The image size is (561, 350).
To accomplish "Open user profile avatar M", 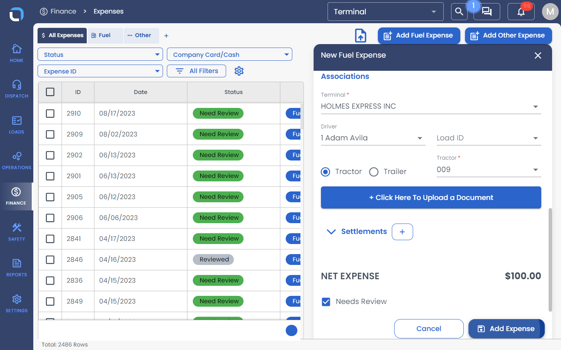I will point(550,12).
